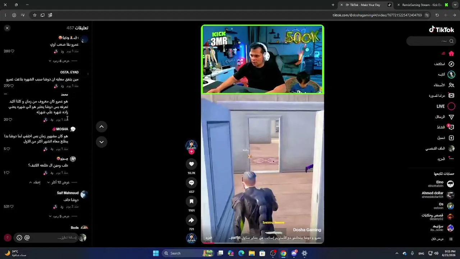
Task: Open Microsoft Edge from the taskbar
Action: click(x=241, y=253)
